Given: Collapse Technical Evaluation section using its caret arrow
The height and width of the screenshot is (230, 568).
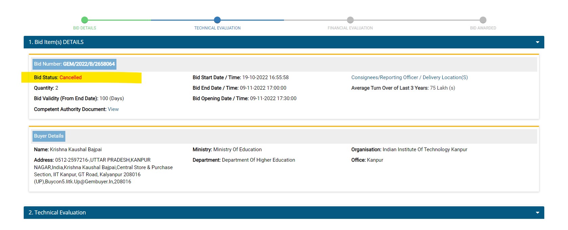Looking at the screenshot, I should point(537,213).
